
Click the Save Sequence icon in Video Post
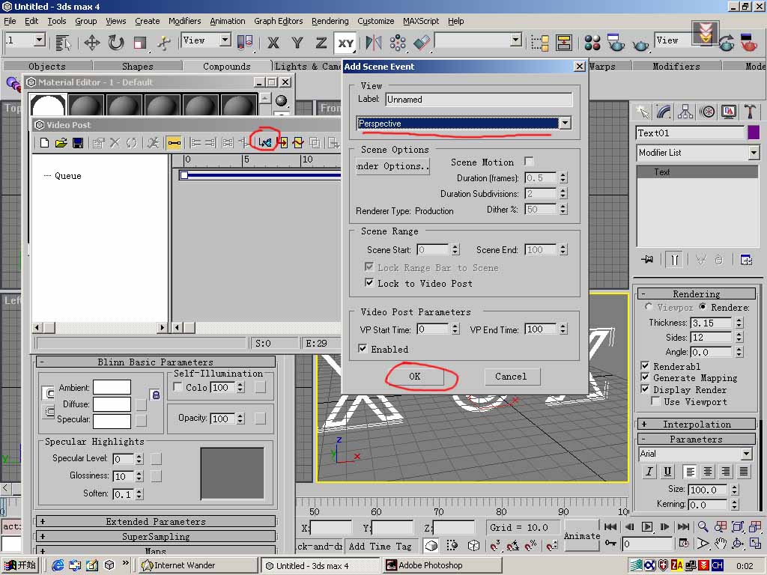point(78,142)
